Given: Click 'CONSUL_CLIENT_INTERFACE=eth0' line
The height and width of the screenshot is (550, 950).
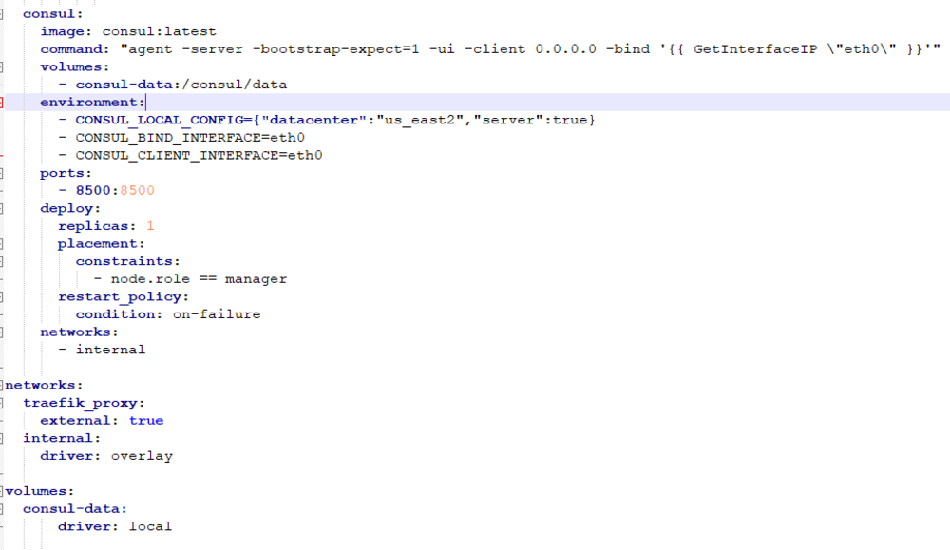Looking at the screenshot, I should tap(199, 155).
